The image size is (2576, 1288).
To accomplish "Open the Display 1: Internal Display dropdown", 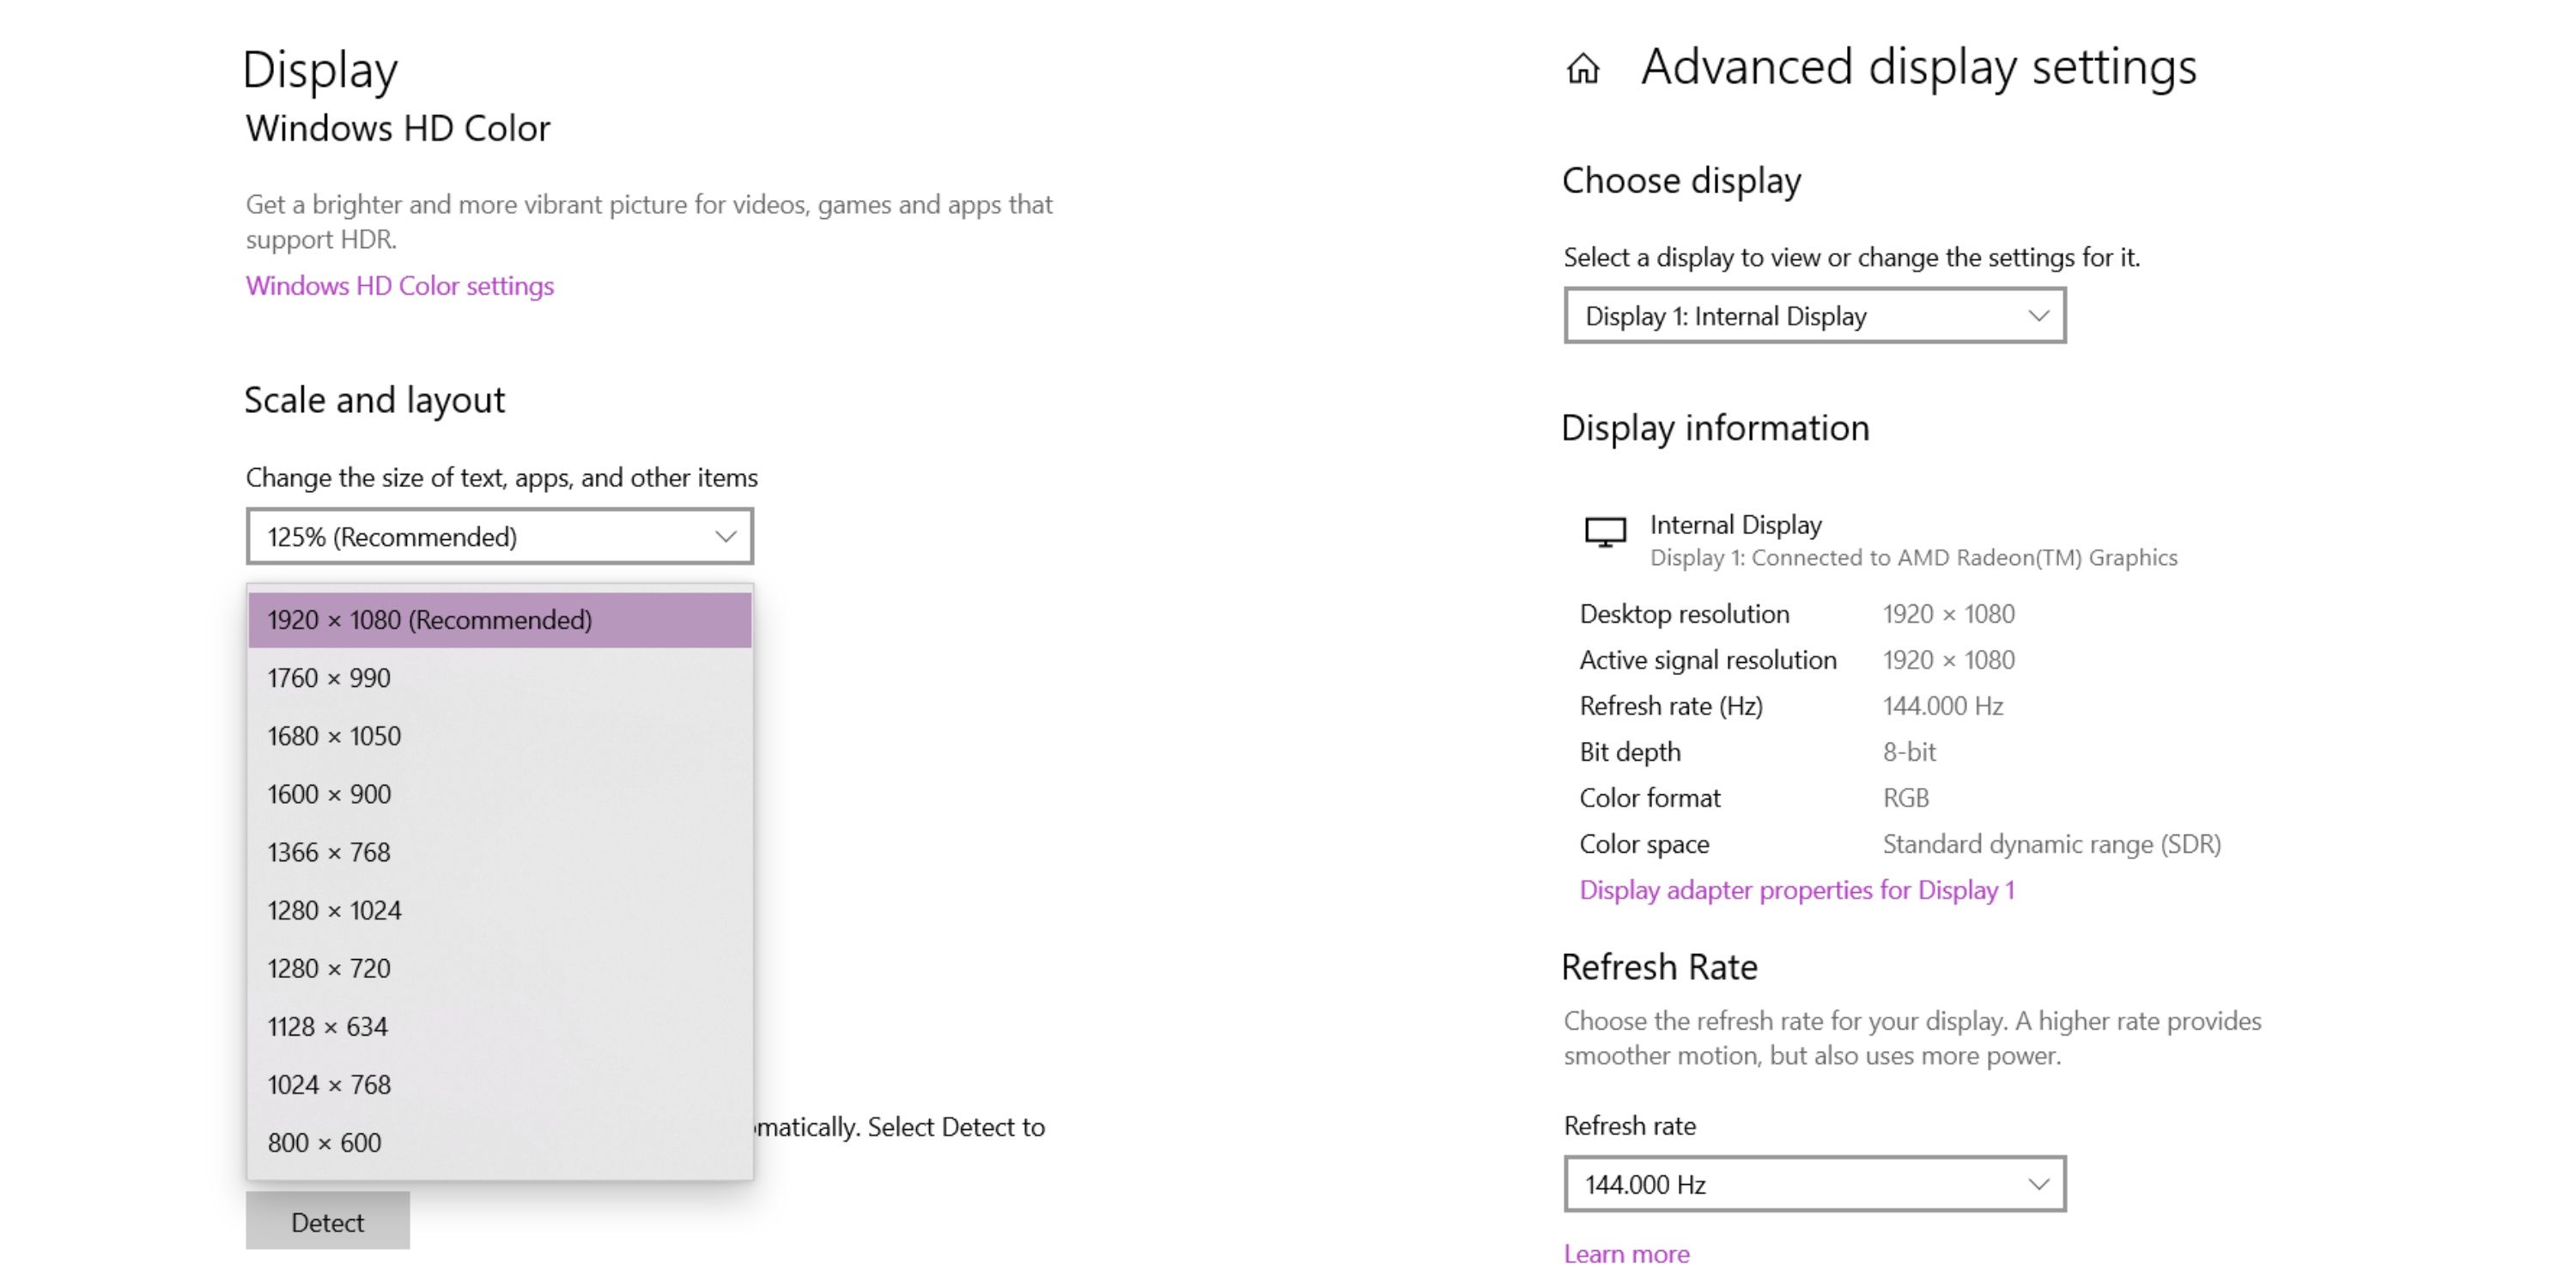I will tap(1814, 316).
